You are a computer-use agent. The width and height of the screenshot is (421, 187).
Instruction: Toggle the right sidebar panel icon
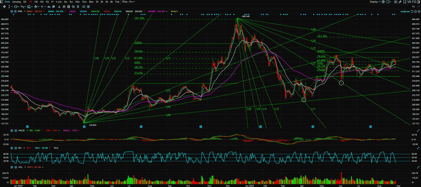click(x=419, y=2)
